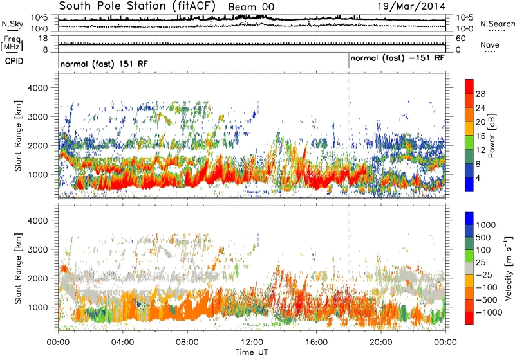Click CPID change dashed marker in power panel
Viewport: 515px width, 356px height.
(x=349, y=135)
